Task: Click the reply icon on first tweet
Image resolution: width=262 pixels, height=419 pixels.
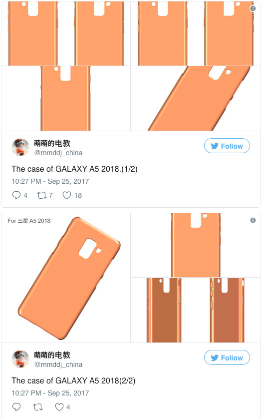Action: [x=16, y=195]
